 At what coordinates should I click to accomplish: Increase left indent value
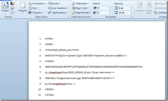110,7
